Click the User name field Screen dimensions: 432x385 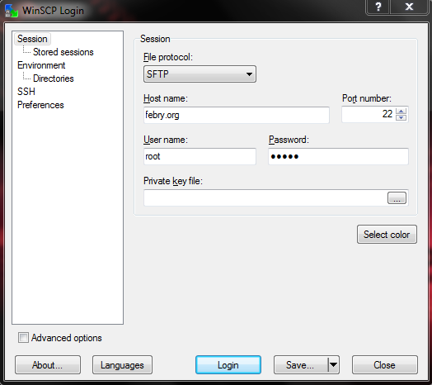click(200, 156)
